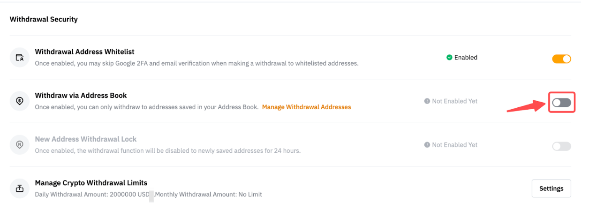Click the Withdrawal Address Whitelist row icon
Image resolution: width=604 pixels, height=209 pixels.
[19, 58]
